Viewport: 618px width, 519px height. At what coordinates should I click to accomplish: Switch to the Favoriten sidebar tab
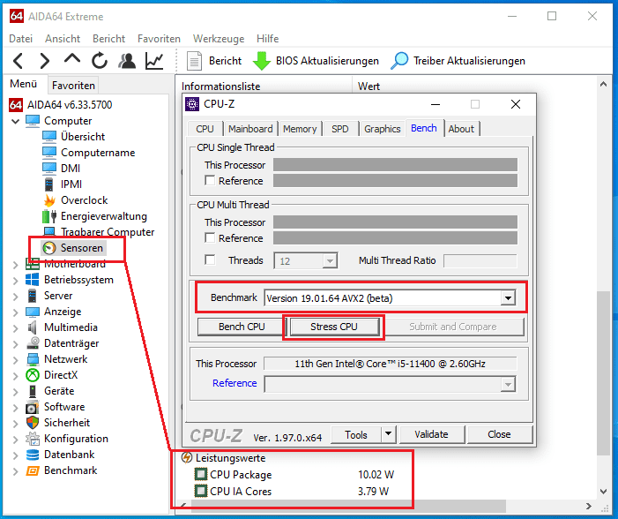click(73, 86)
